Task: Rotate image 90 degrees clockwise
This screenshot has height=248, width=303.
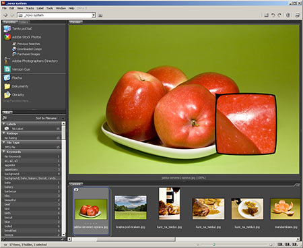Action: [x=279, y=15]
